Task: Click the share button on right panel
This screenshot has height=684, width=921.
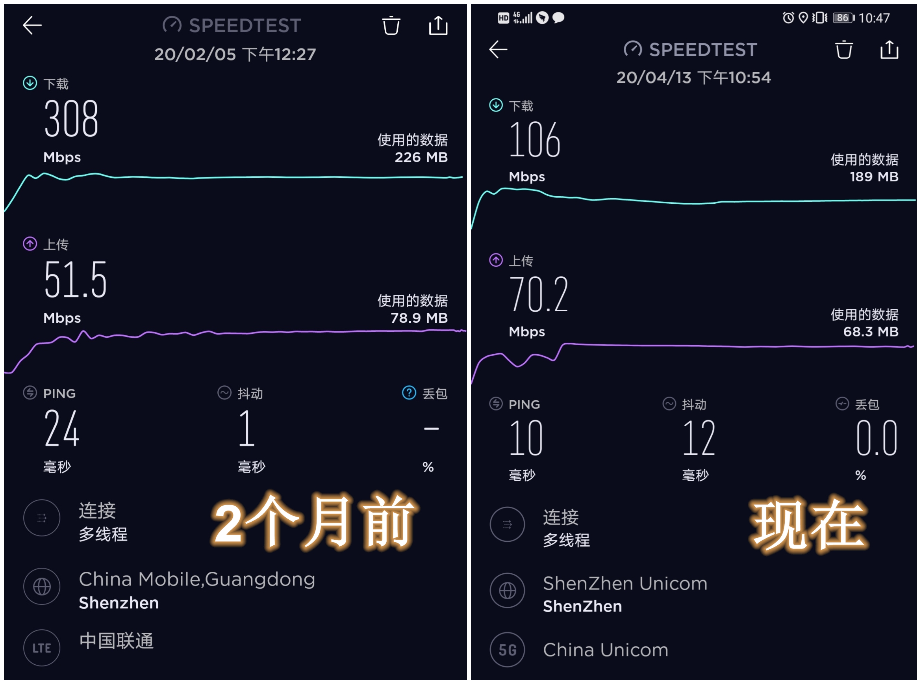Action: tap(892, 49)
